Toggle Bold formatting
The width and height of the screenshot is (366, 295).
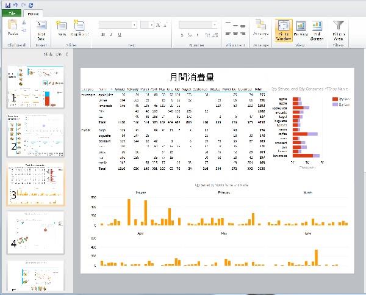103,35
